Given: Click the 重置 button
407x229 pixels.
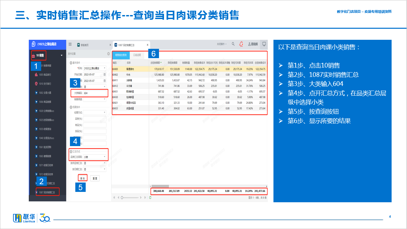Looking at the screenshot, I should (95, 179).
